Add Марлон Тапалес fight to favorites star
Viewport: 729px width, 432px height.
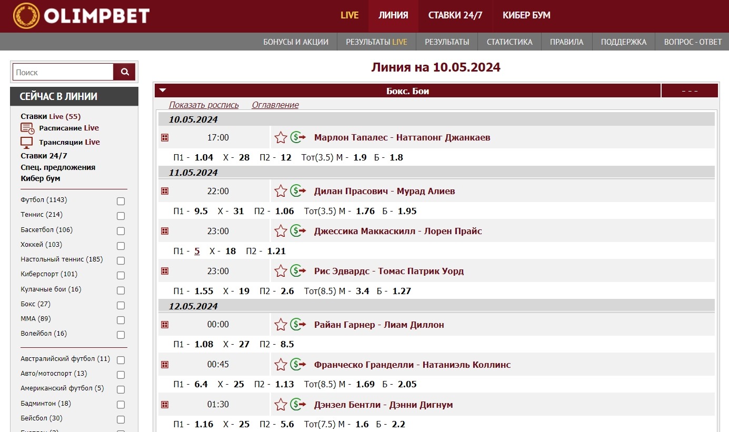coord(281,137)
